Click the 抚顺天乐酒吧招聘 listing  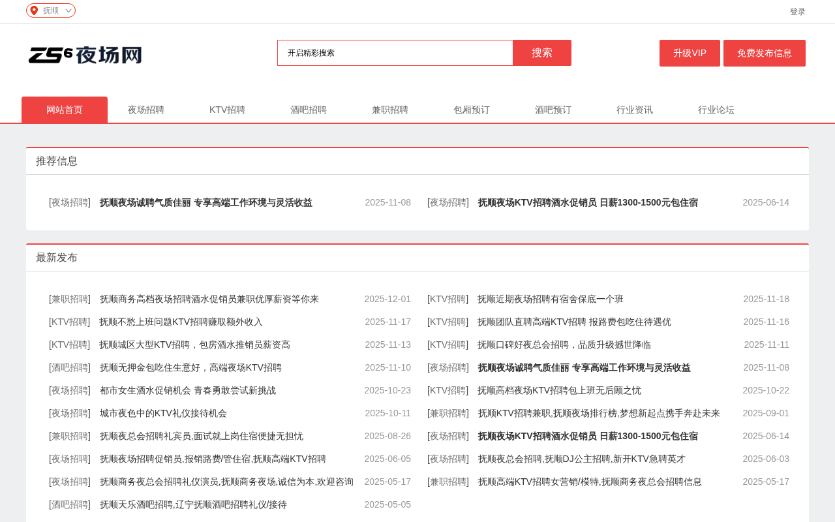193,504
